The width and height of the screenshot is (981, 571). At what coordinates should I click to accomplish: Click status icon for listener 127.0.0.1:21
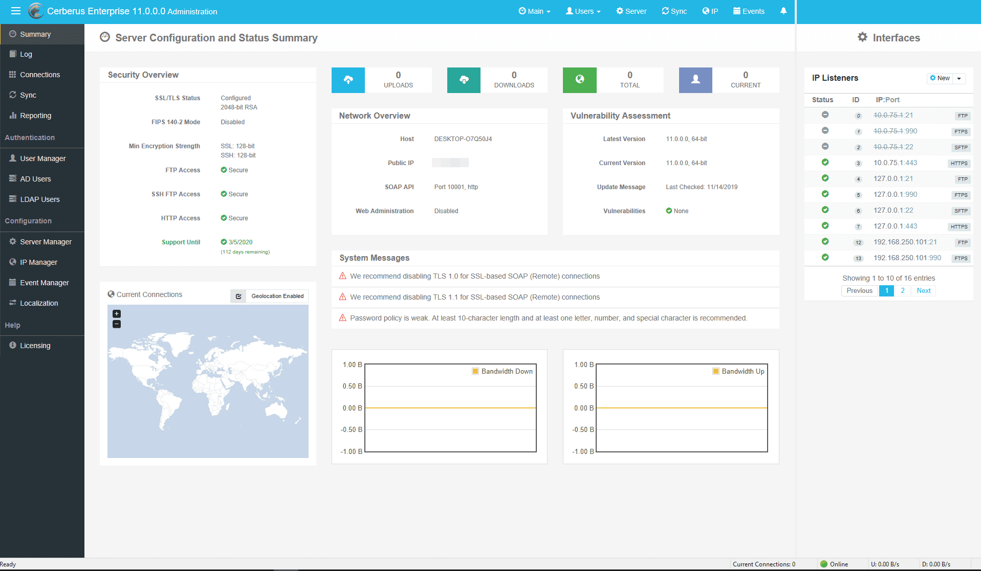pyautogui.click(x=825, y=178)
